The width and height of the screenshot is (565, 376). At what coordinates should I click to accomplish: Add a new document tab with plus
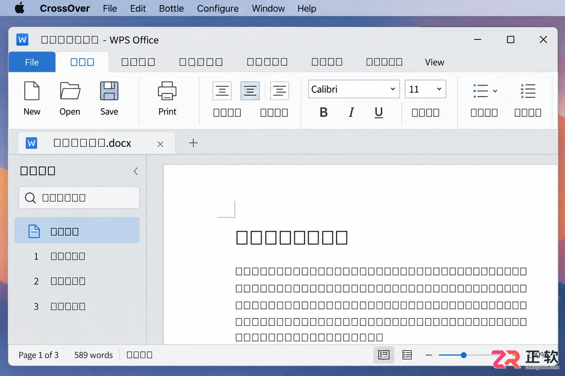point(193,143)
